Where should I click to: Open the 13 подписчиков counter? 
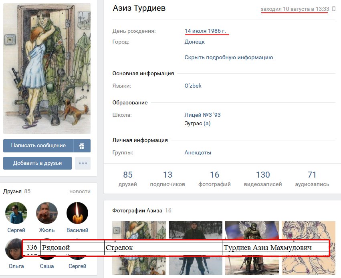[167, 179]
